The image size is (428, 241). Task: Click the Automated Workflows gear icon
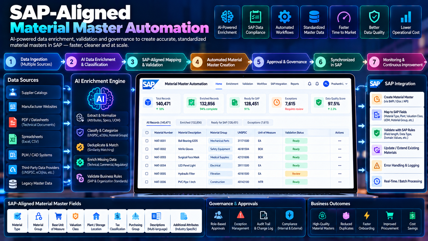pos(285,17)
